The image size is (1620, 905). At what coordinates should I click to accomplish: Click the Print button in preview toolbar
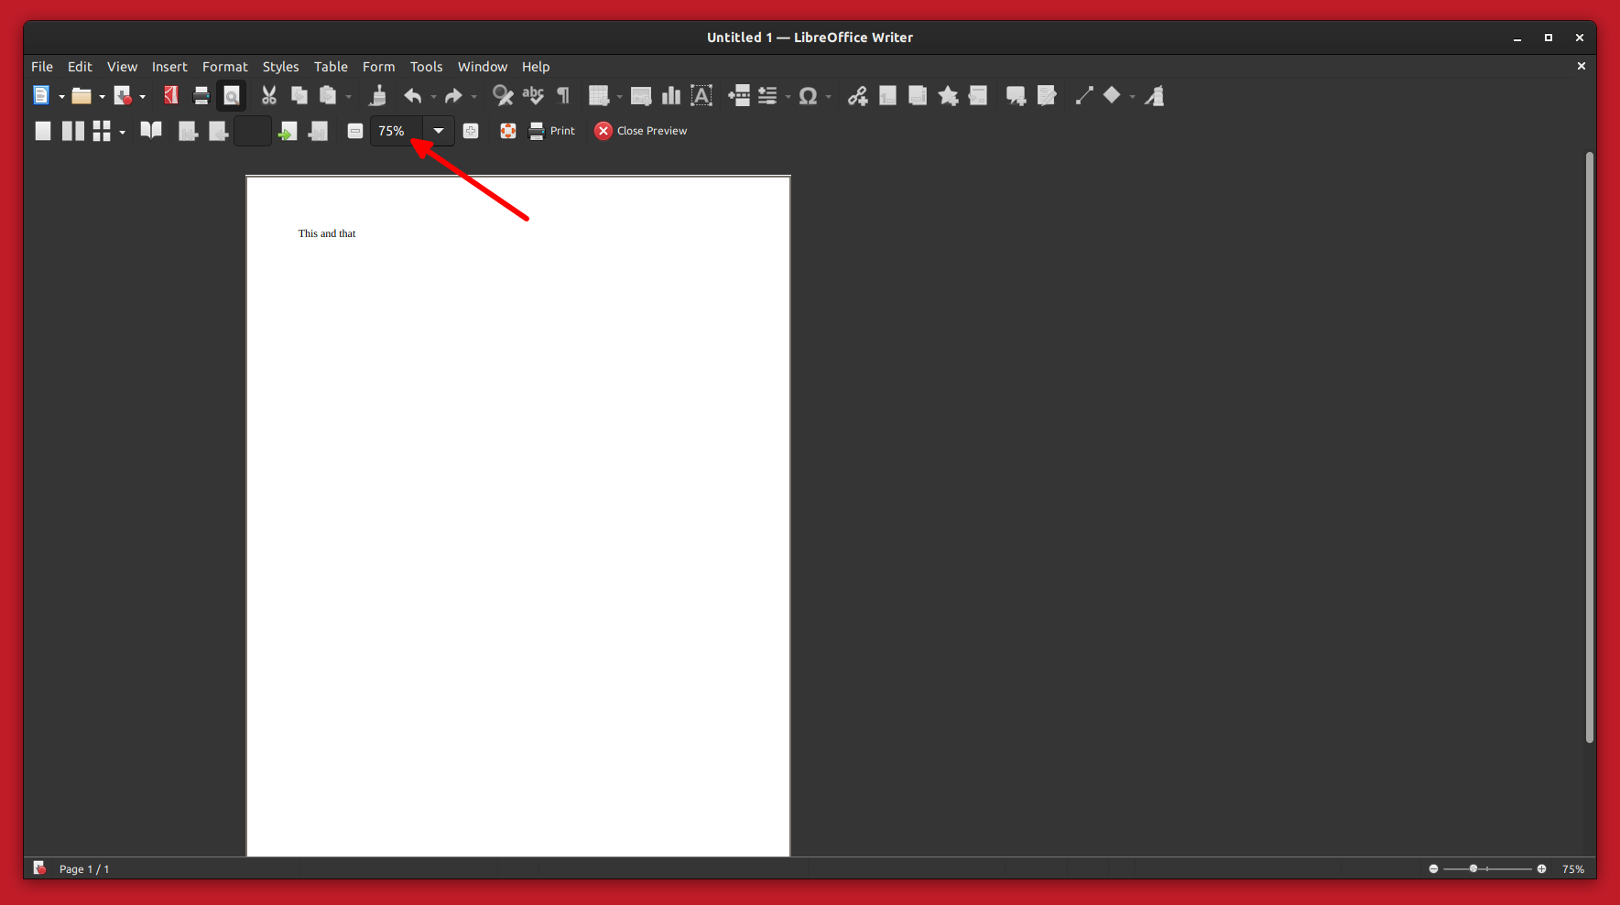pos(552,131)
